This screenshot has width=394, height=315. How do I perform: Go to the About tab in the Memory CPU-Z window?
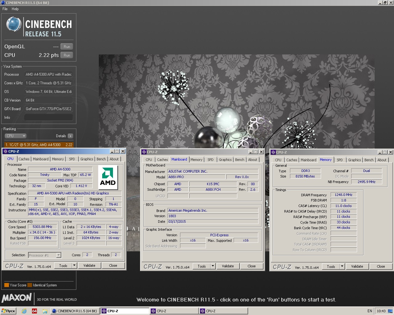click(382, 160)
